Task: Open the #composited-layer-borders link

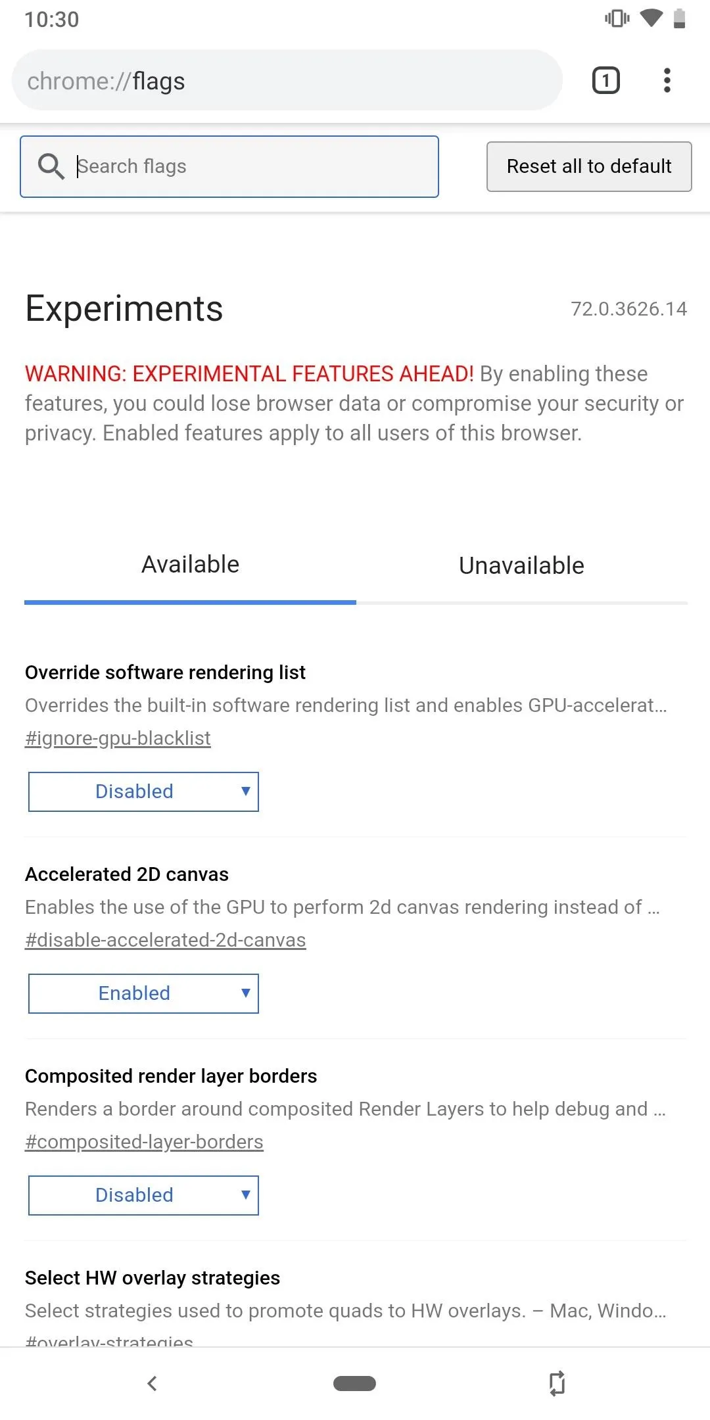Action: (x=144, y=1142)
